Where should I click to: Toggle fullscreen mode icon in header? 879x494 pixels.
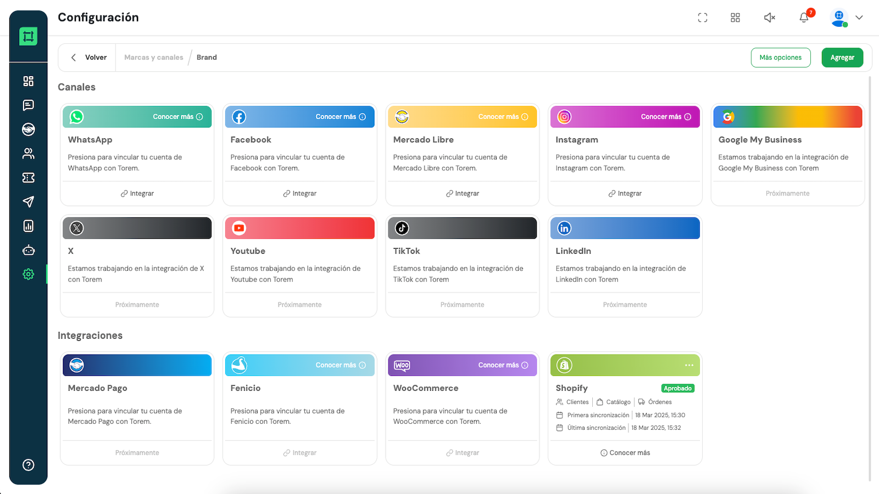[703, 18]
